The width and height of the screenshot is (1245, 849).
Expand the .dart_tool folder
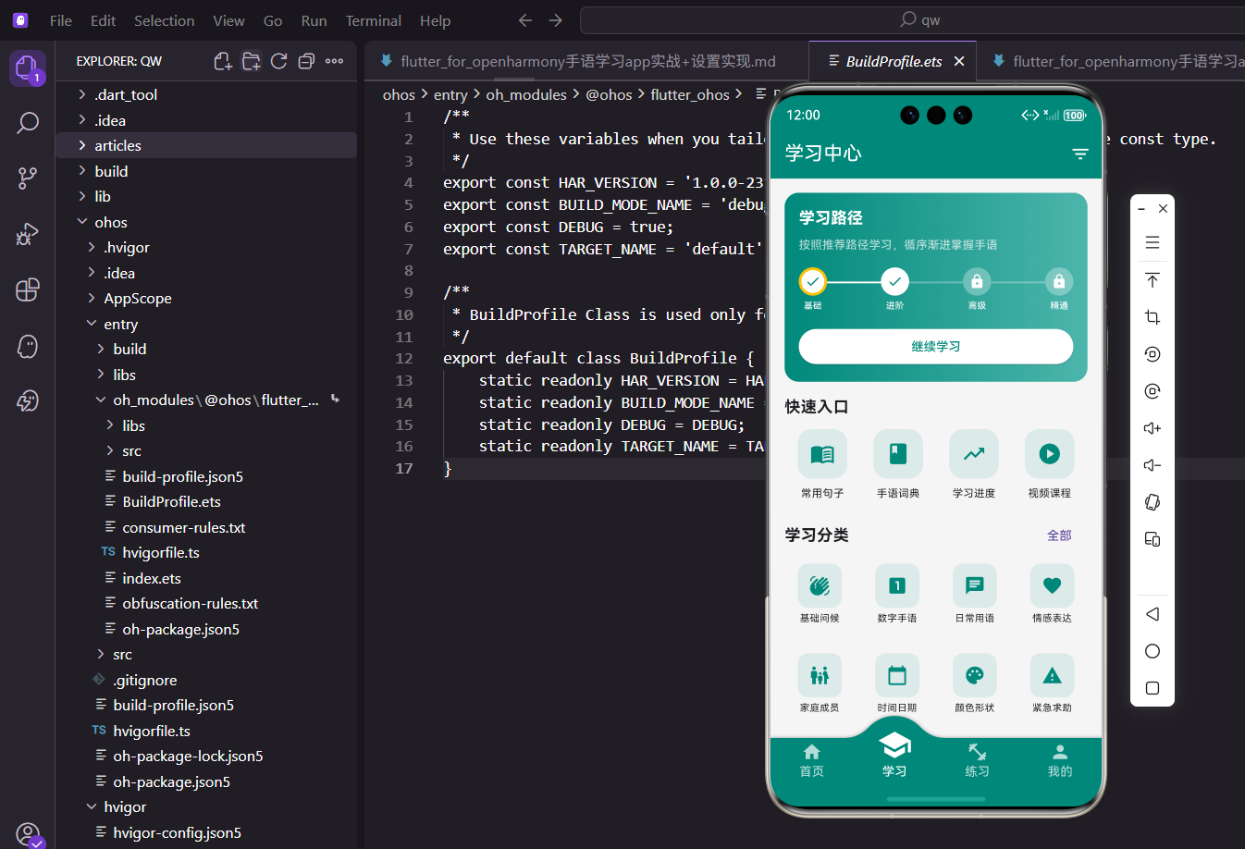click(206, 94)
